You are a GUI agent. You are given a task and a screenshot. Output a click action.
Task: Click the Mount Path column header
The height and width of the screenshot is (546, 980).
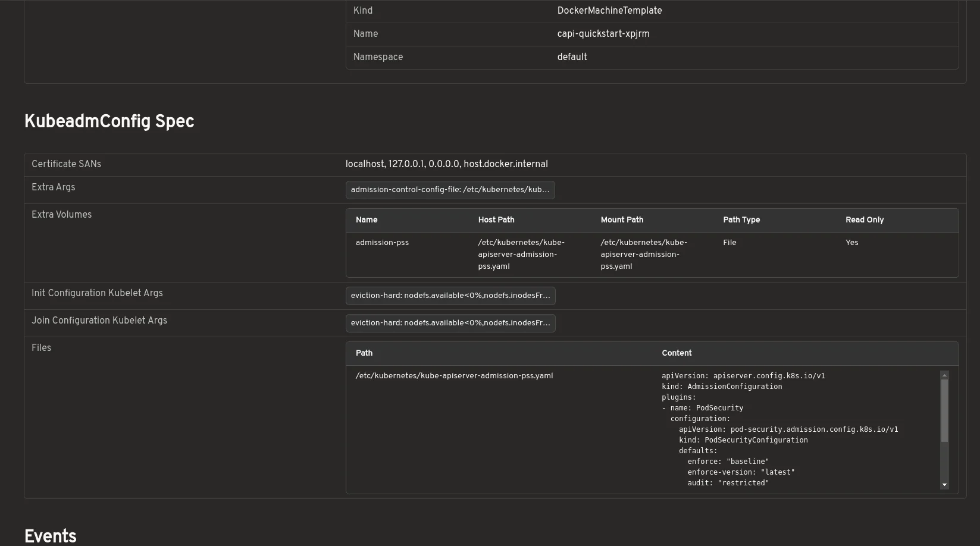coord(622,219)
